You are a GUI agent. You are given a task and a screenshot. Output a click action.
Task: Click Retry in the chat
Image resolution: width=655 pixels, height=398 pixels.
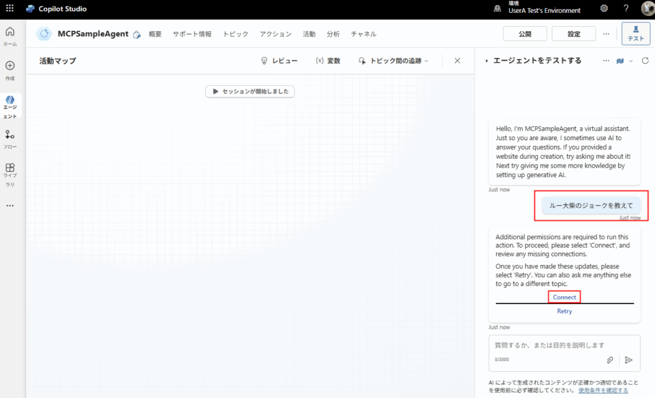coord(564,311)
